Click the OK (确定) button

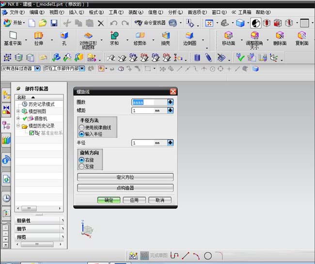click(x=109, y=200)
